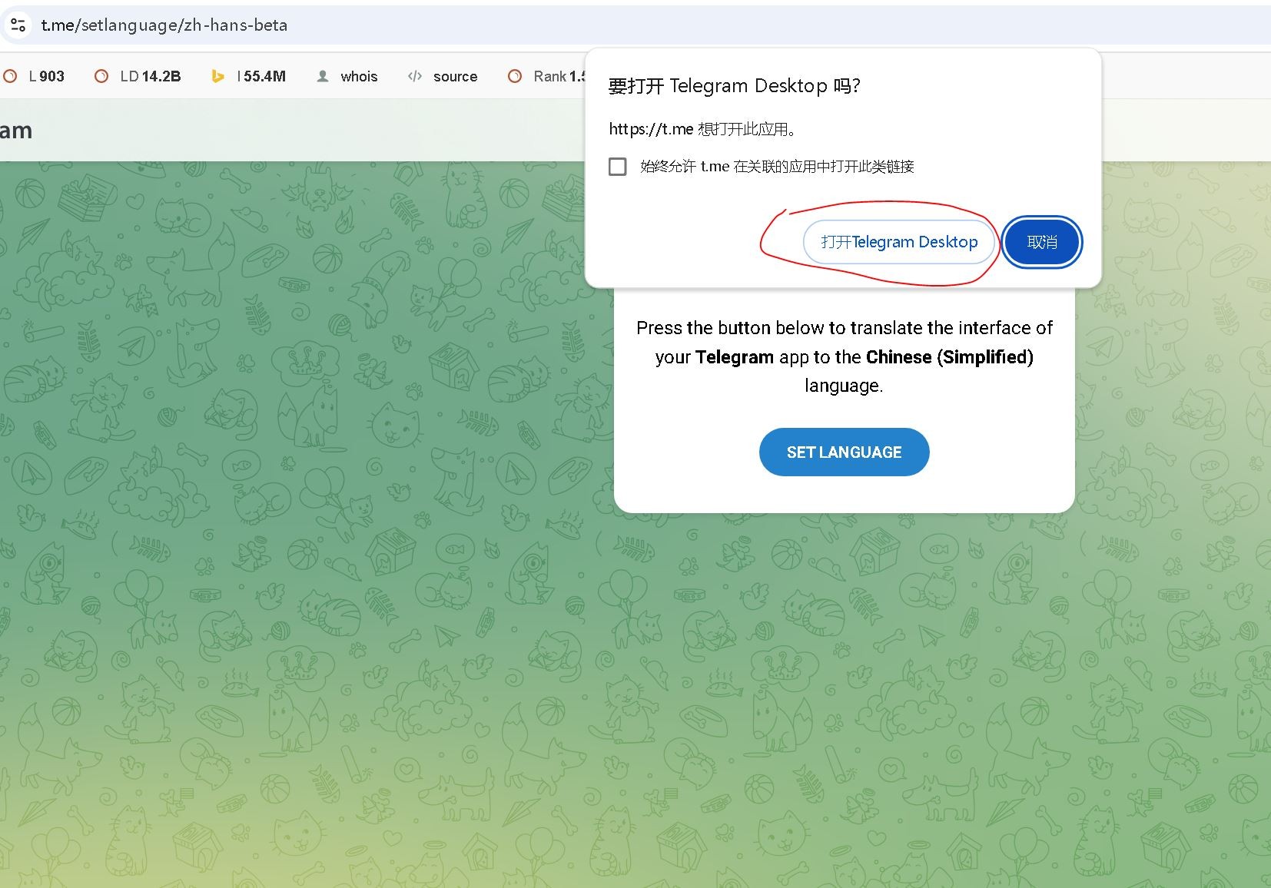The width and height of the screenshot is (1271, 888).
Task: Check always allow t.me to open links
Action: (x=618, y=167)
